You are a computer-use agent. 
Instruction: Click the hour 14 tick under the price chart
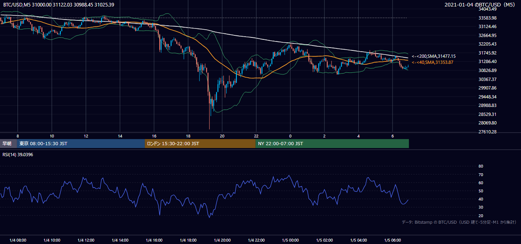(x=120, y=135)
